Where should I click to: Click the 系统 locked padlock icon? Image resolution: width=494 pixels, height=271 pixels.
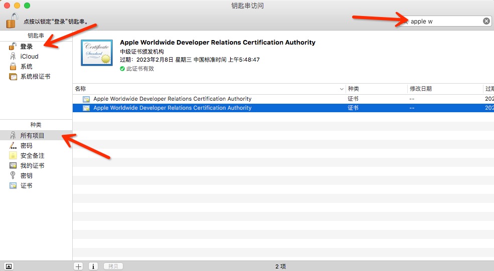click(x=13, y=66)
